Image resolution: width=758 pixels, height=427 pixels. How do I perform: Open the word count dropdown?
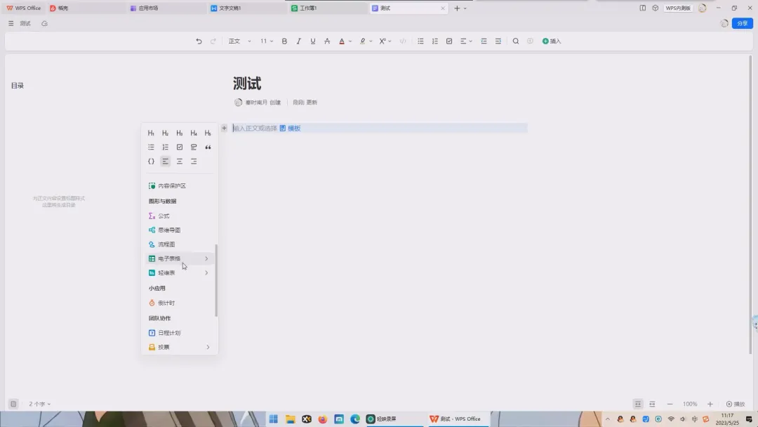point(39,404)
